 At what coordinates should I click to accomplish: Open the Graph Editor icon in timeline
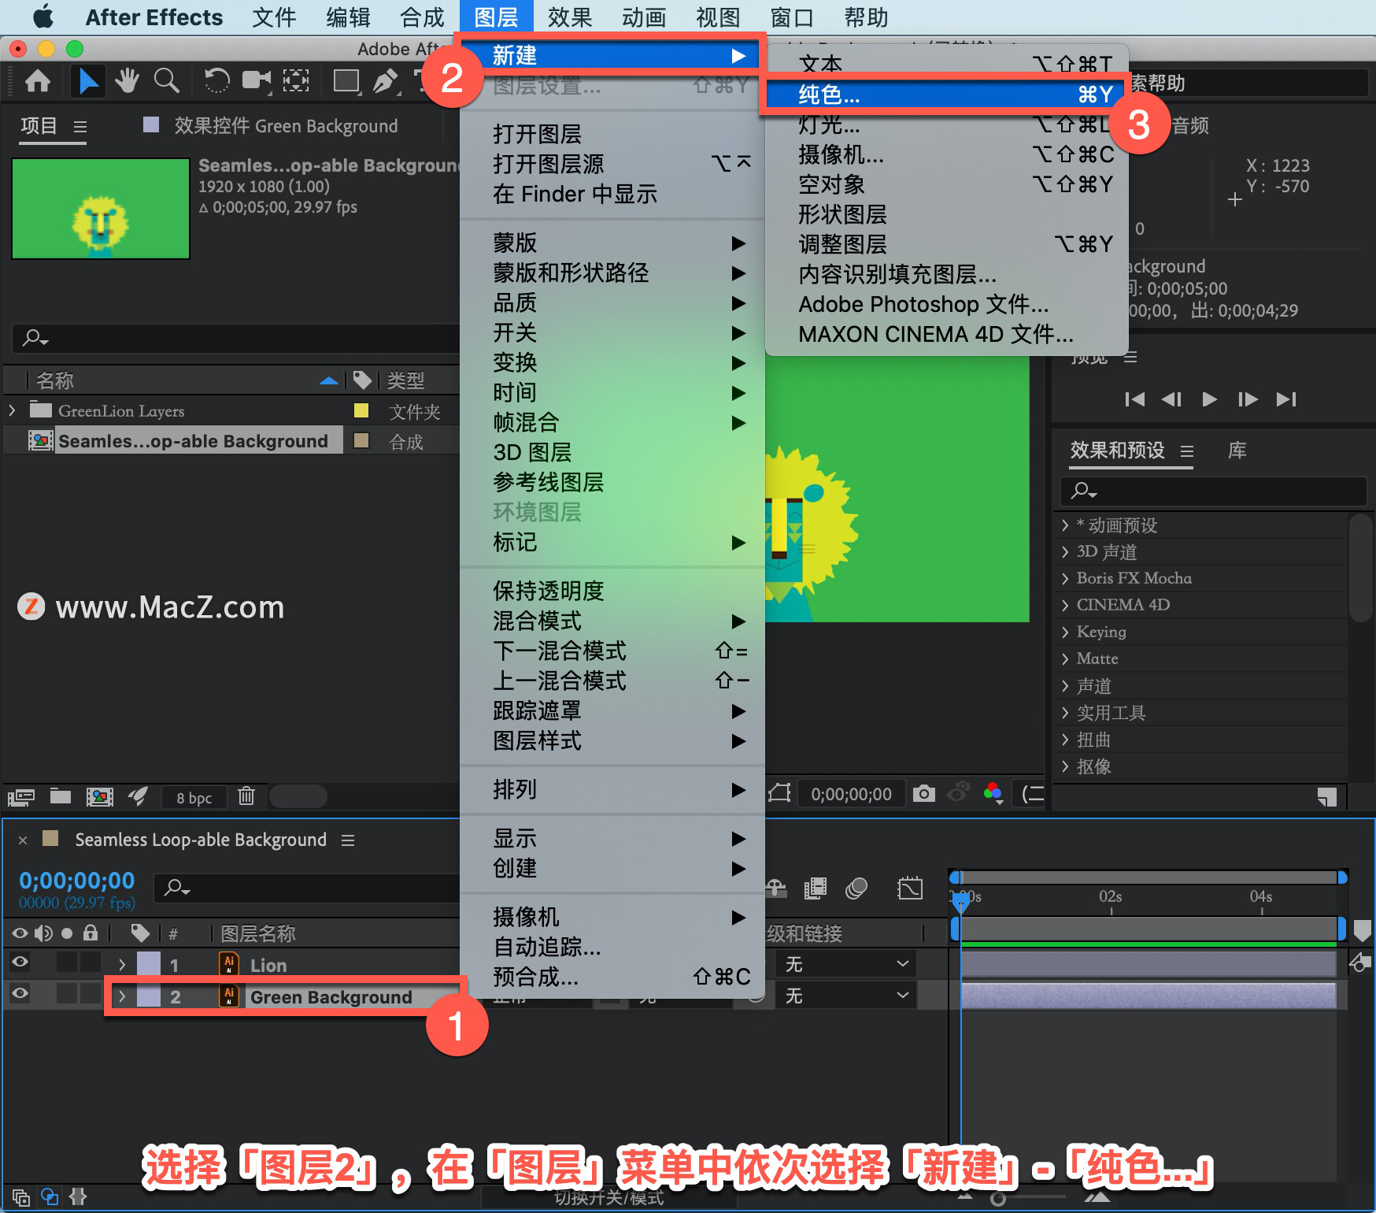tap(910, 889)
